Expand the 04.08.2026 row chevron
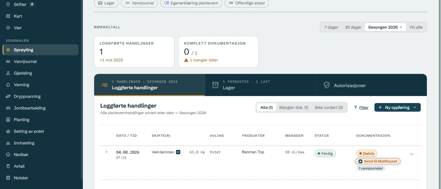The height and width of the screenshot is (189, 441). click(107, 152)
